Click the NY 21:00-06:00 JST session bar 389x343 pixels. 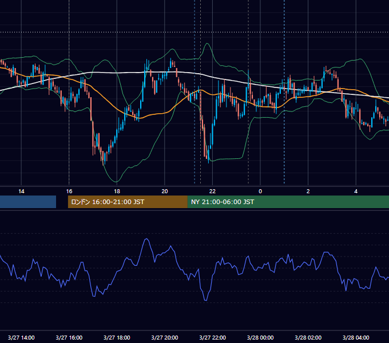(288, 202)
